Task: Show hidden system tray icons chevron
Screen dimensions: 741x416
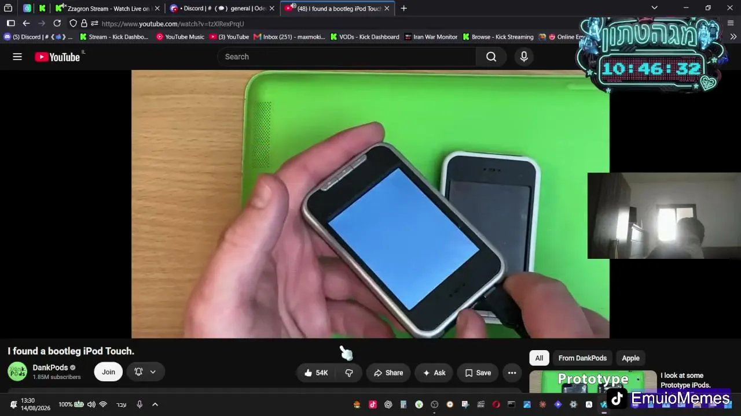Action: pos(155,404)
